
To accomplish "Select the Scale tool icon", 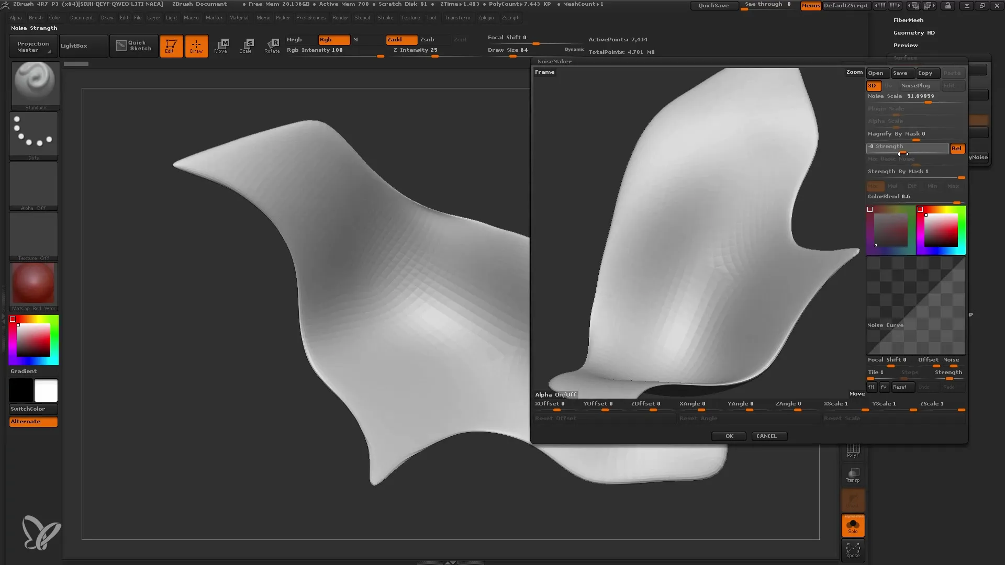I will pyautogui.click(x=247, y=45).
